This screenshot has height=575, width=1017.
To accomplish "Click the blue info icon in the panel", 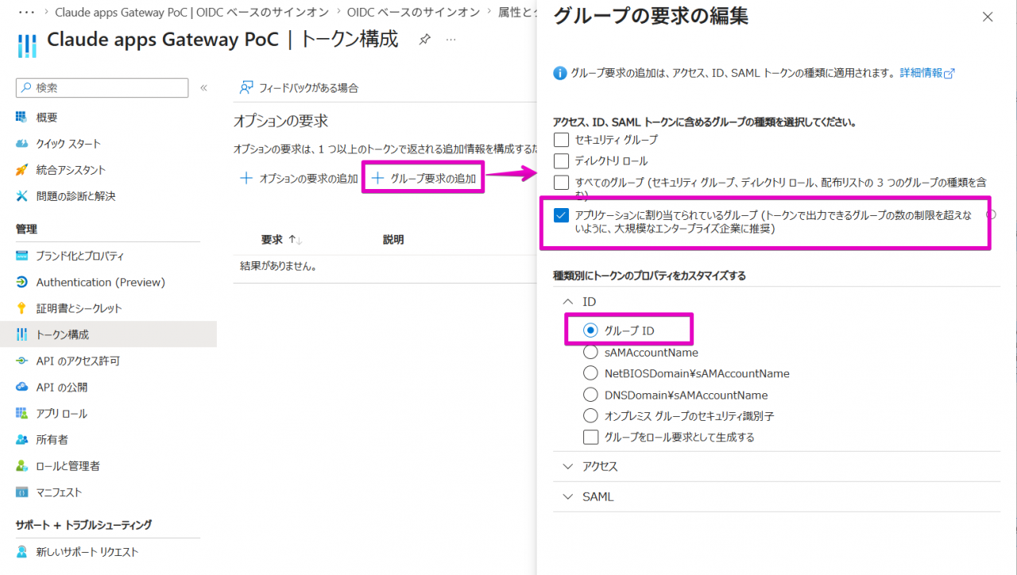I will (x=559, y=73).
